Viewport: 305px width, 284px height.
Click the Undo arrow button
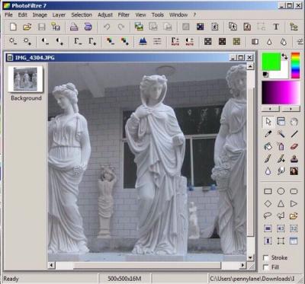pos(107,27)
